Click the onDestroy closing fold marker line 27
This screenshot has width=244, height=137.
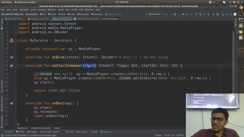coord(16,120)
